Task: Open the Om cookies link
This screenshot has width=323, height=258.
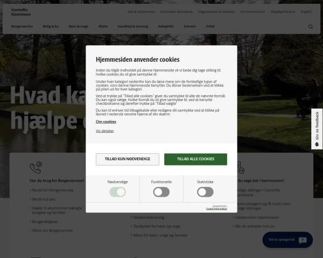Action: [106, 121]
